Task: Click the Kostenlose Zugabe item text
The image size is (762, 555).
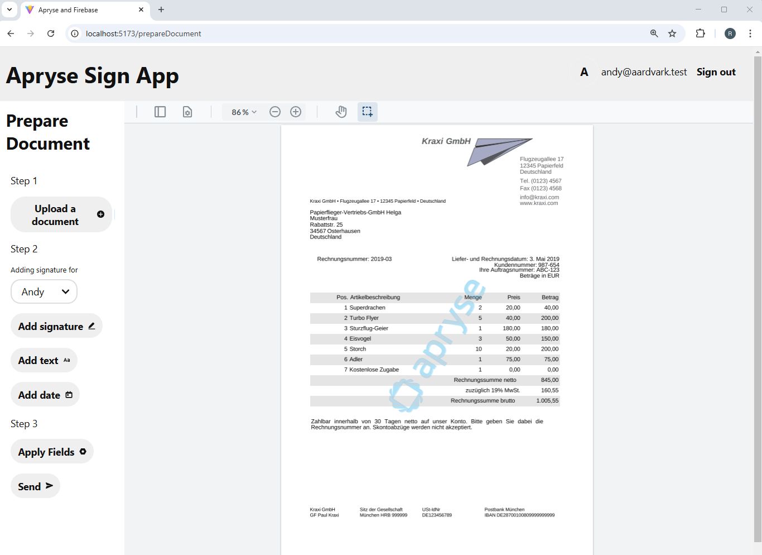Action: 374,370
